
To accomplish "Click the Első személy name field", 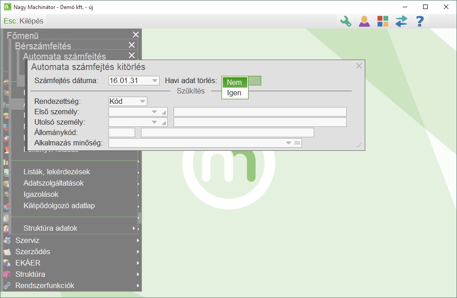I will (x=260, y=112).
